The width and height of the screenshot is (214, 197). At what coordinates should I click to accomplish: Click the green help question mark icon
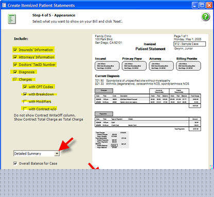pyautogui.click(x=205, y=17)
